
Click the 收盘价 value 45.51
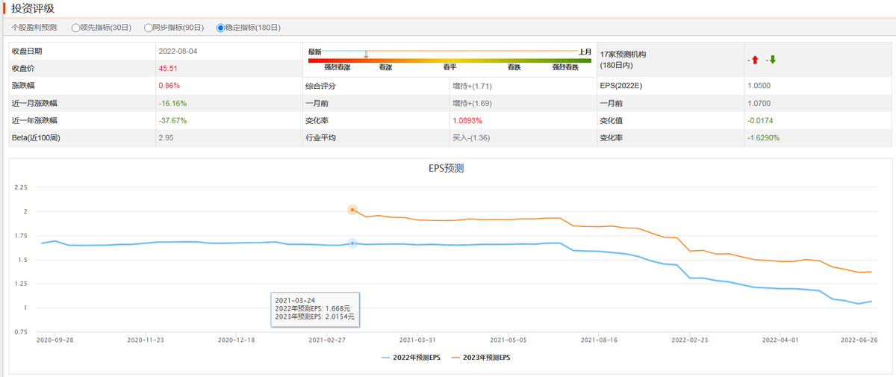[x=168, y=69]
